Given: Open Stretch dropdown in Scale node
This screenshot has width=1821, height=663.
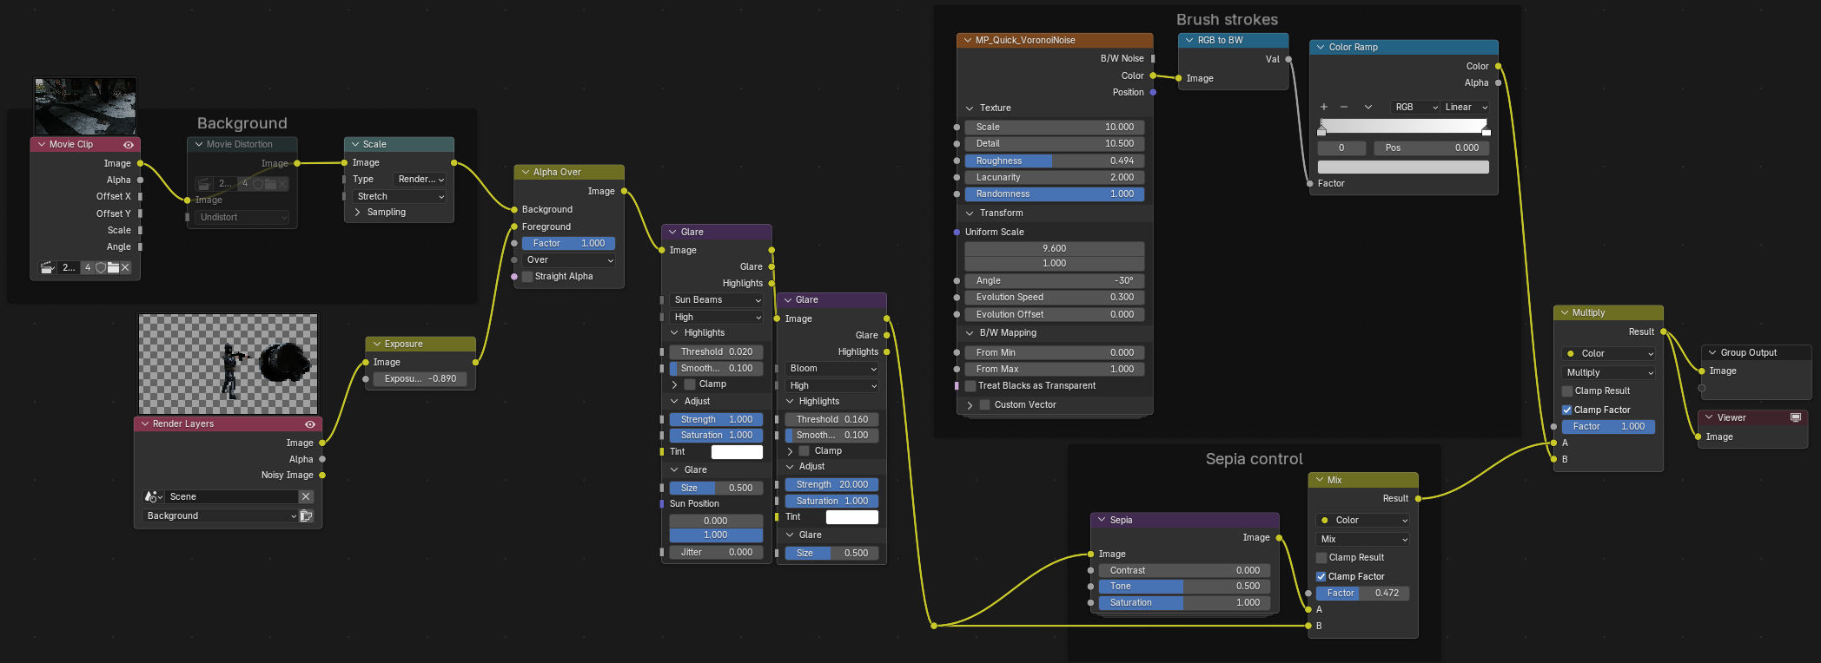Looking at the screenshot, I should tap(399, 196).
